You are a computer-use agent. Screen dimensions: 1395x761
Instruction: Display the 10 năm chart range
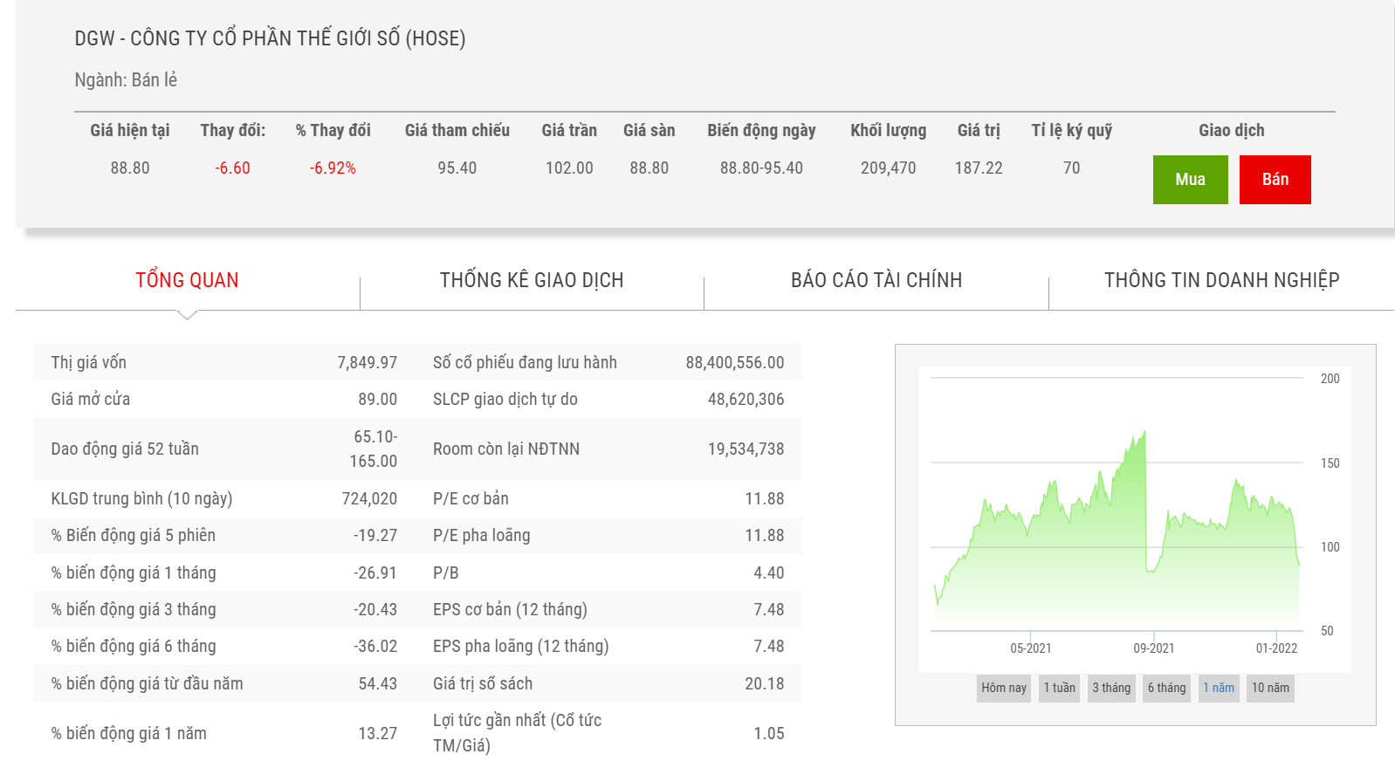tap(1270, 688)
